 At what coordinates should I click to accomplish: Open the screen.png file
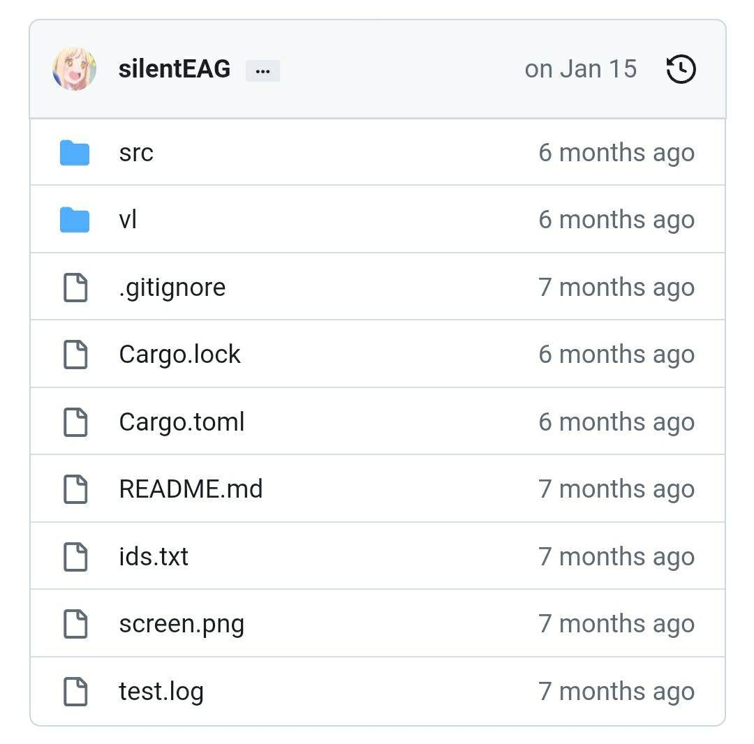182,625
